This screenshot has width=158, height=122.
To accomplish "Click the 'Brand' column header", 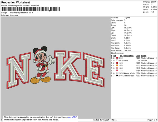I will (144, 56).
